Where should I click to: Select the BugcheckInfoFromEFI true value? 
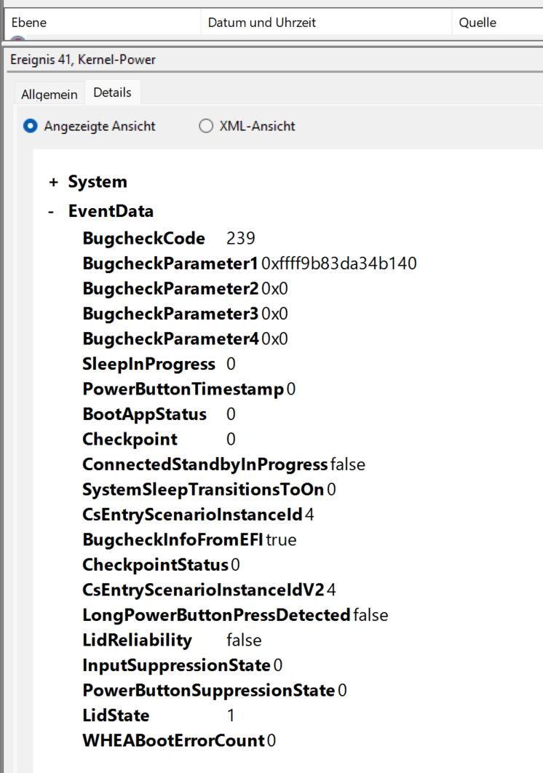pos(281,540)
